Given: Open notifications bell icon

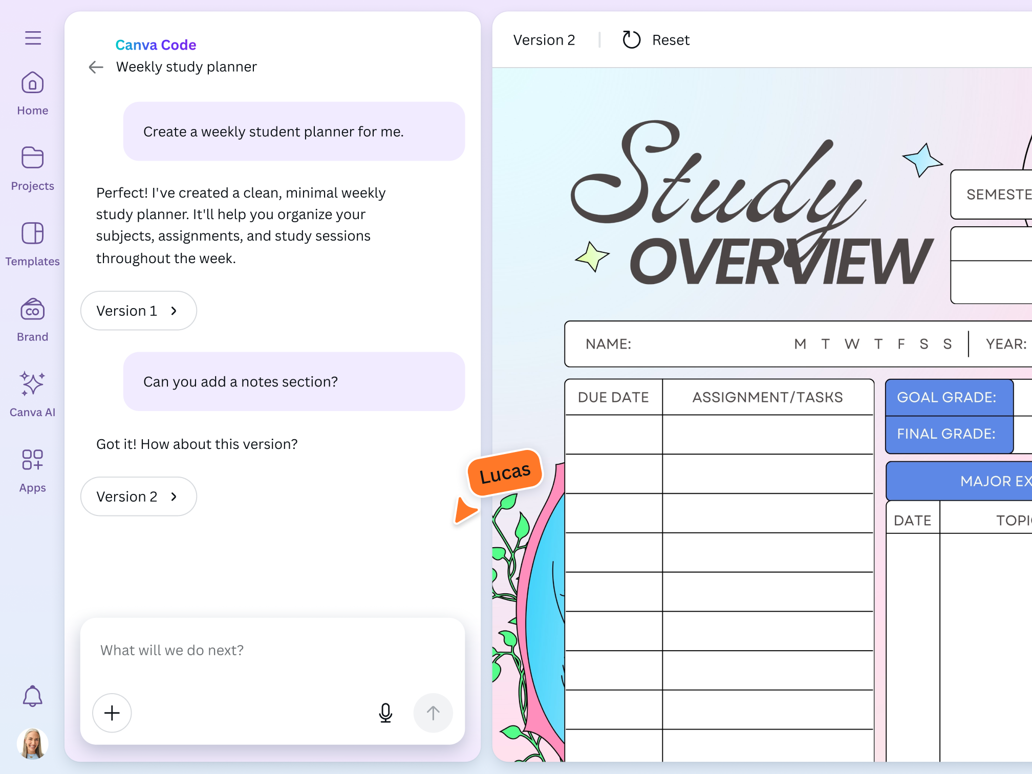Looking at the screenshot, I should tap(32, 696).
